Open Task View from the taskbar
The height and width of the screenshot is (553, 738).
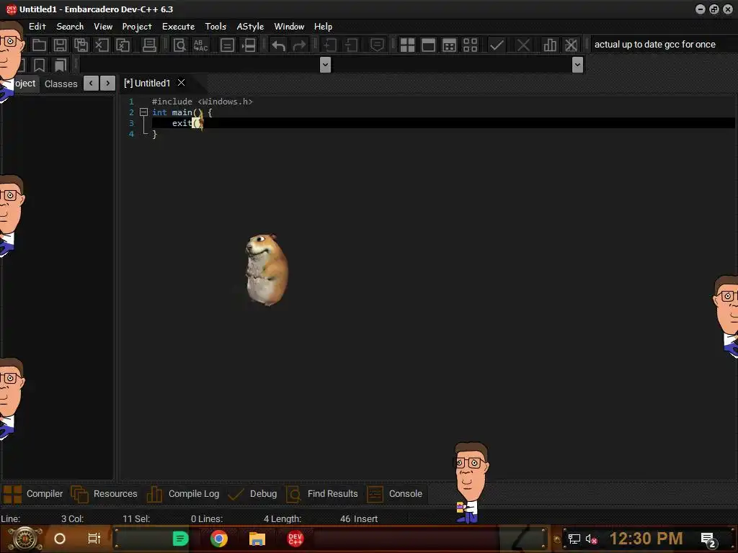(94, 539)
